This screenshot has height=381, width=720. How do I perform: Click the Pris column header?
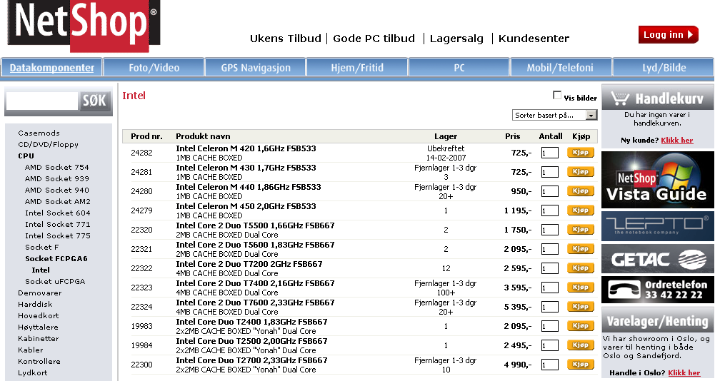click(512, 136)
